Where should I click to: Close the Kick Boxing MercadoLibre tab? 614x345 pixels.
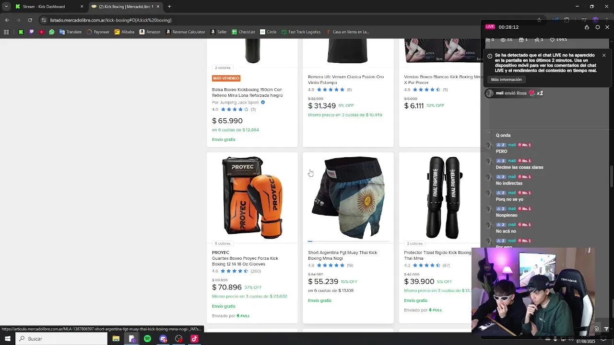[158, 6]
